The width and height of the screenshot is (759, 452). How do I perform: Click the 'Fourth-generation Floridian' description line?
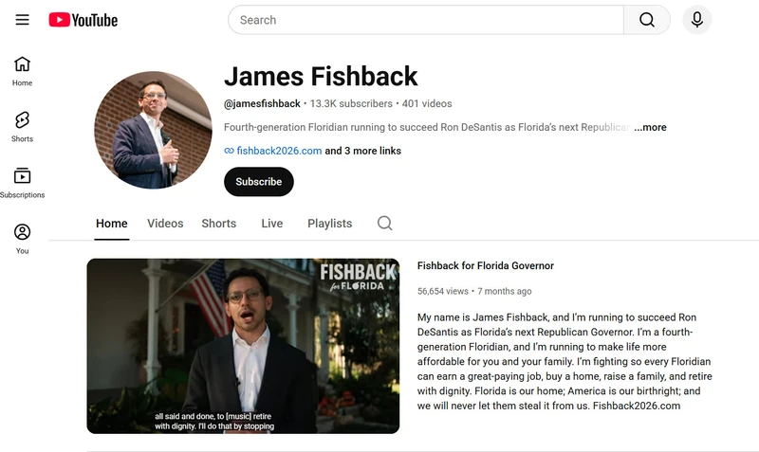[429, 127]
